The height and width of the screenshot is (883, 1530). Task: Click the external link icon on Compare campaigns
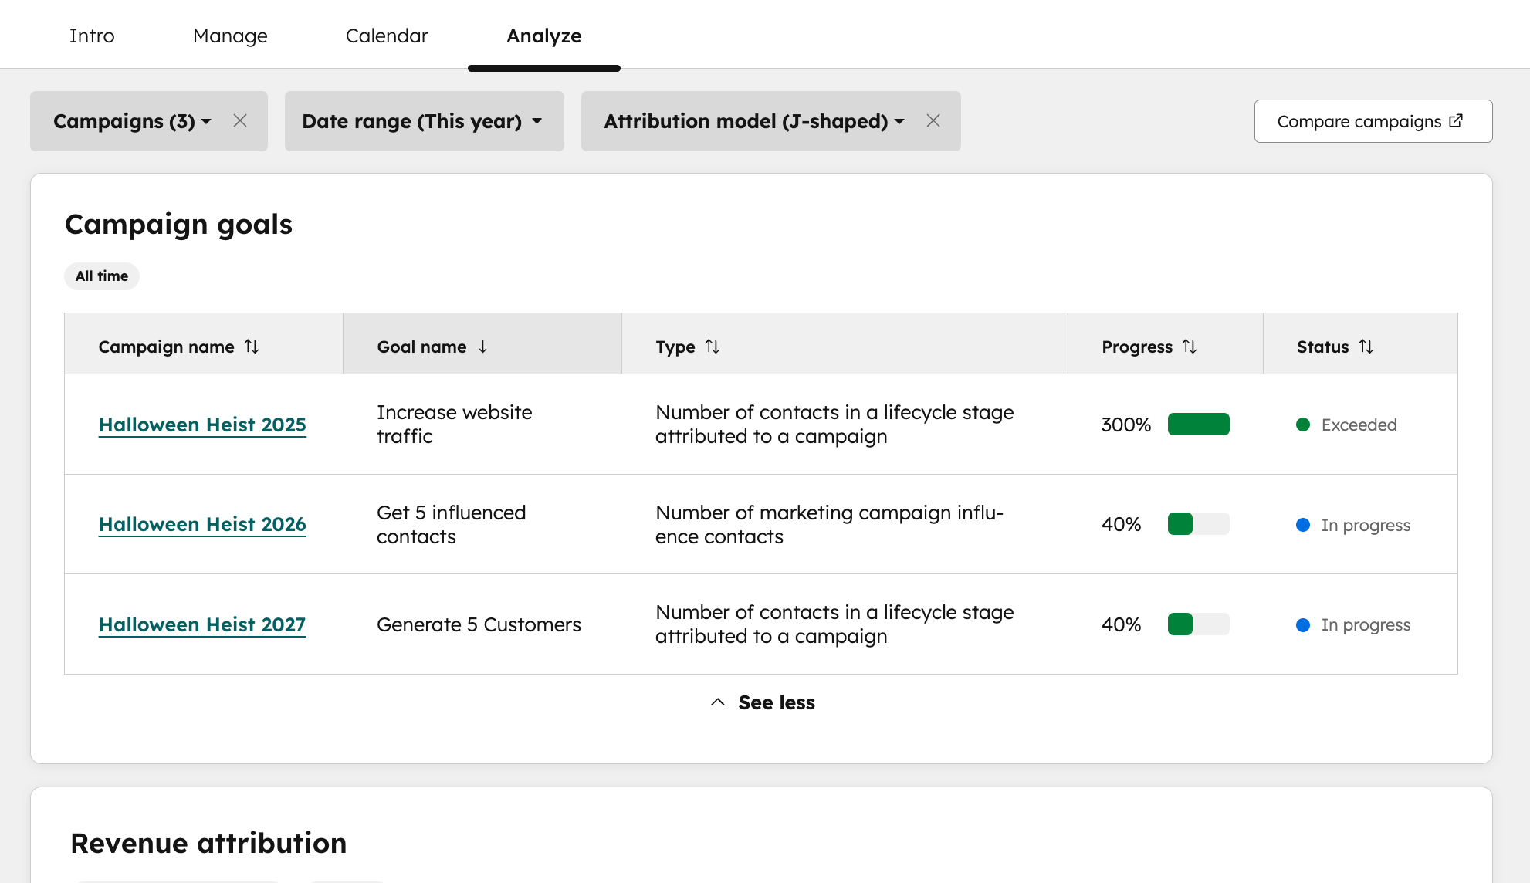click(x=1456, y=120)
